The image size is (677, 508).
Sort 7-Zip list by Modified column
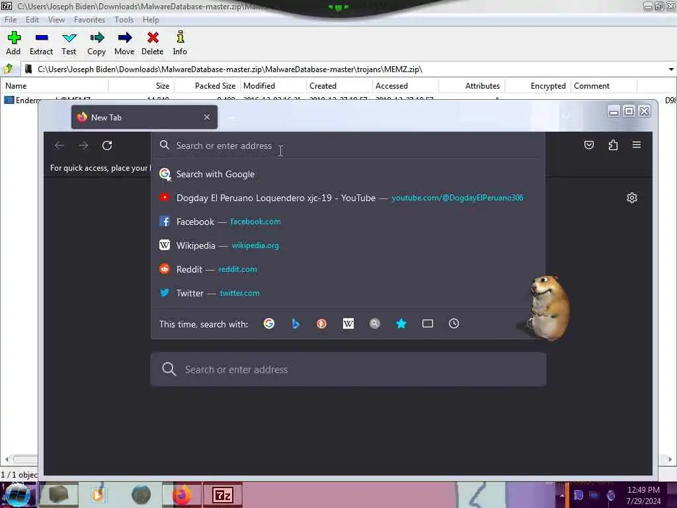point(273,86)
